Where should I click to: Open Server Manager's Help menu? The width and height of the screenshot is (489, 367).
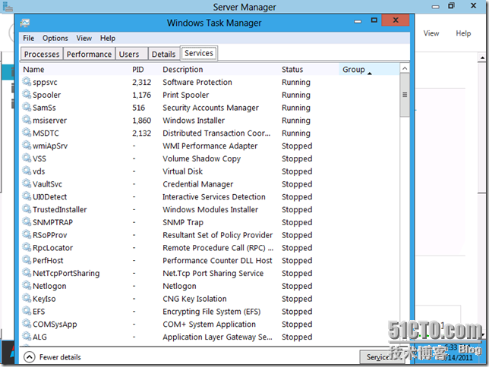click(463, 33)
